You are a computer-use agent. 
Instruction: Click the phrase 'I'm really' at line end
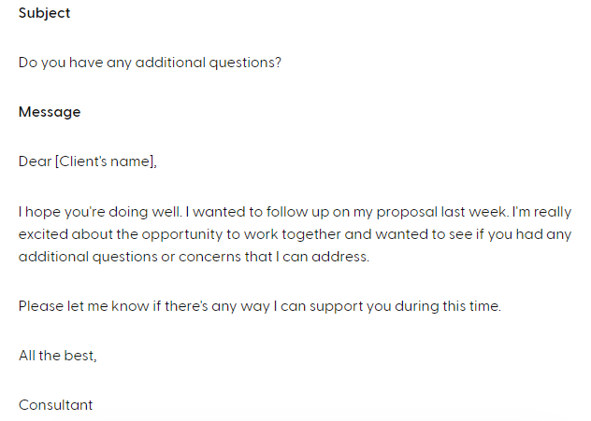point(541,212)
